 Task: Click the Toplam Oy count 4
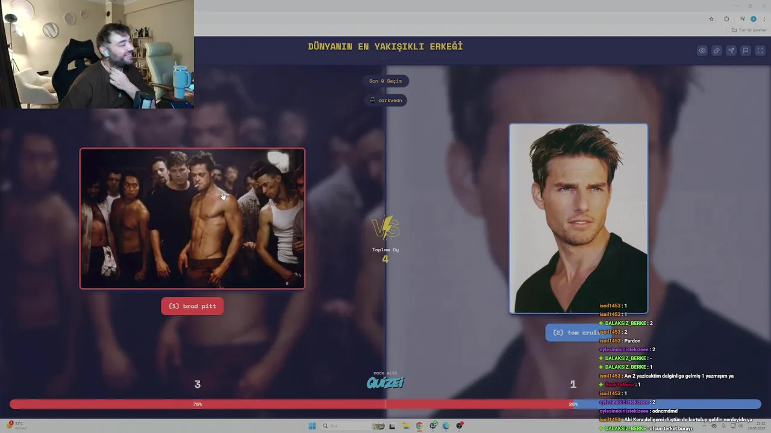385,259
